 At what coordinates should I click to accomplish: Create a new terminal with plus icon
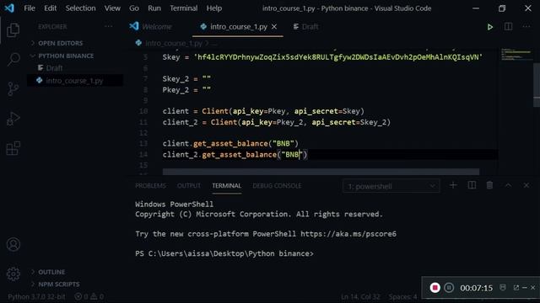[x=453, y=185]
